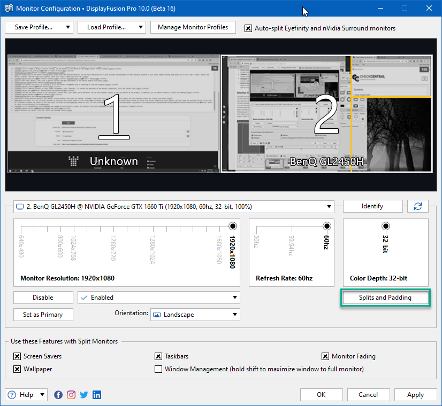Minimize the Monitor Configuration window
This screenshot has height=406, width=442.
(x=380, y=8)
